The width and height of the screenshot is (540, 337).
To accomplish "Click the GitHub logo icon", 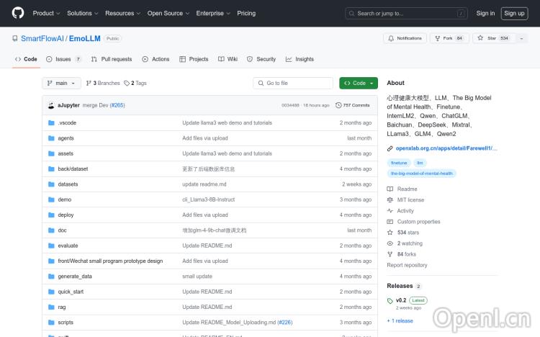I will [17, 13].
